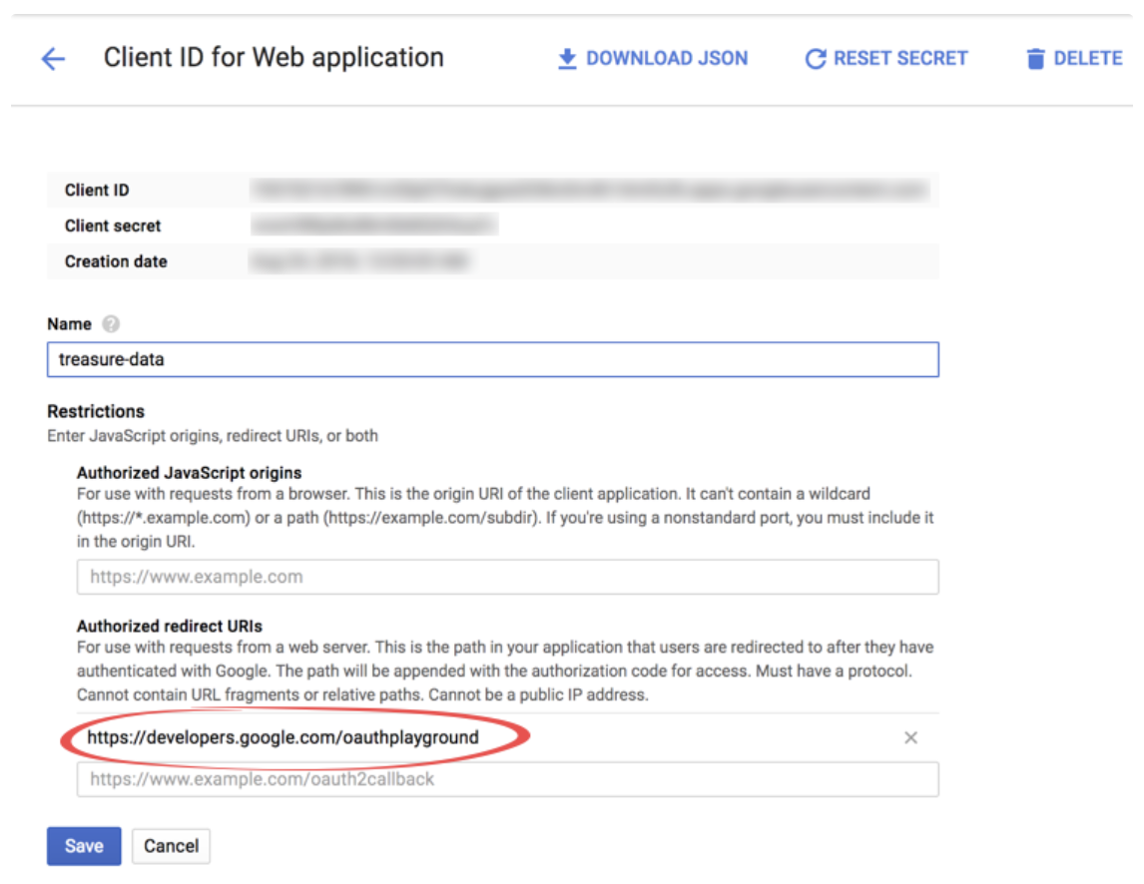The width and height of the screenshot is (1144, 884).
Task: Click the blurred Client ID value
Action: [x=589, y=190]
